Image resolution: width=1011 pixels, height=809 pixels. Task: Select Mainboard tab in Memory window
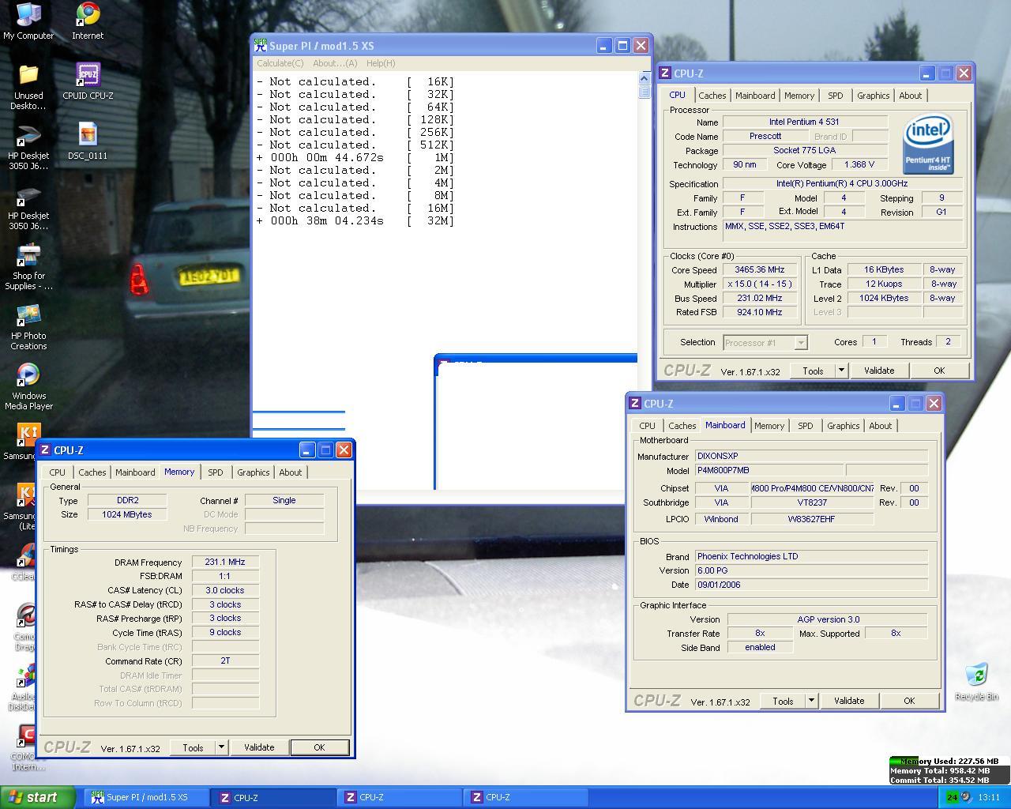point(135,472)
